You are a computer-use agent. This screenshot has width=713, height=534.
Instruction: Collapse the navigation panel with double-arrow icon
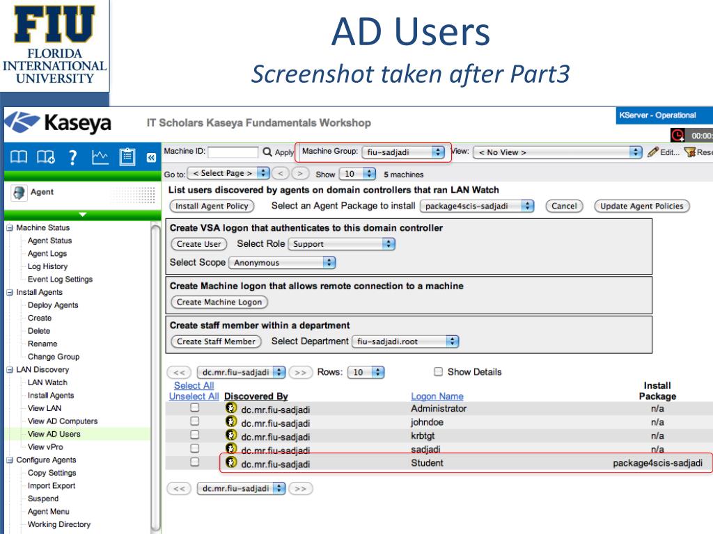tap(151, 157)
